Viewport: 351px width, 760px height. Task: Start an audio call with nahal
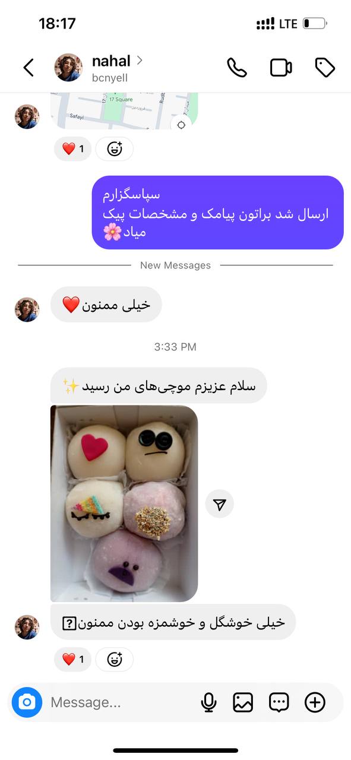[x=237, y=68]
